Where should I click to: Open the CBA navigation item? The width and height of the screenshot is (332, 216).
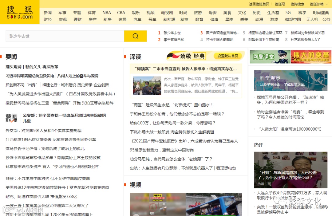pyautogui.click(x=121, y=13)
